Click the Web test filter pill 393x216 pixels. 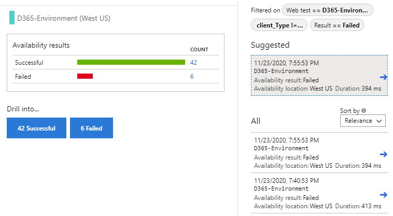coord(327,10)
